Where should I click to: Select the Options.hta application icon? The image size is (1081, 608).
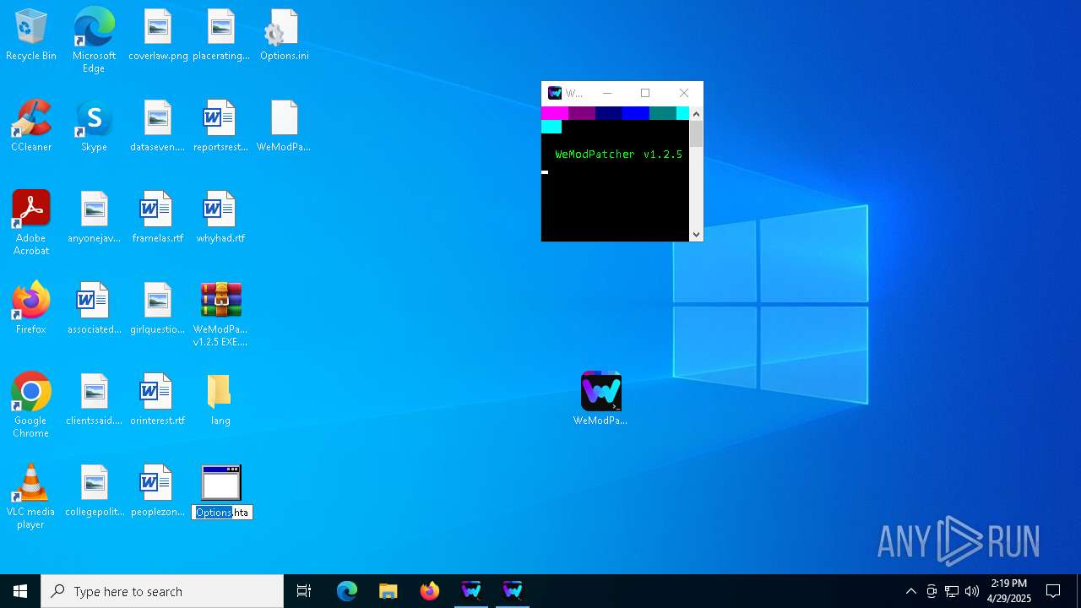point(221,483)
